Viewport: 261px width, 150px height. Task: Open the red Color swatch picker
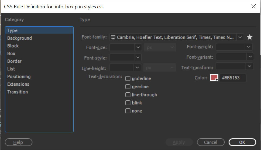(214, 78)
